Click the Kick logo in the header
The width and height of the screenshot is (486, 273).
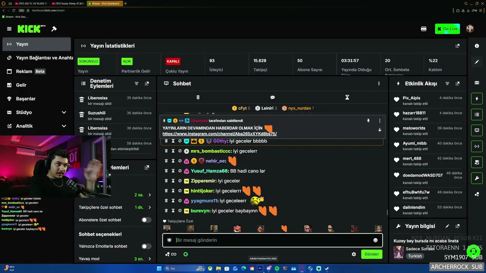coord(31,29)
